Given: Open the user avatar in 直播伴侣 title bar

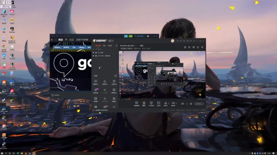Looking at the screenshot, I should click(x=172, y=41).
